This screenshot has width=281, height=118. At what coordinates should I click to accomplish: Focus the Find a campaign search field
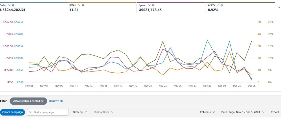point(48,112)
